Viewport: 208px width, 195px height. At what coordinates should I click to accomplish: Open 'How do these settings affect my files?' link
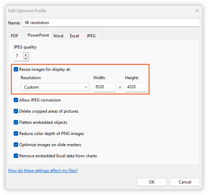pos(43,171)
